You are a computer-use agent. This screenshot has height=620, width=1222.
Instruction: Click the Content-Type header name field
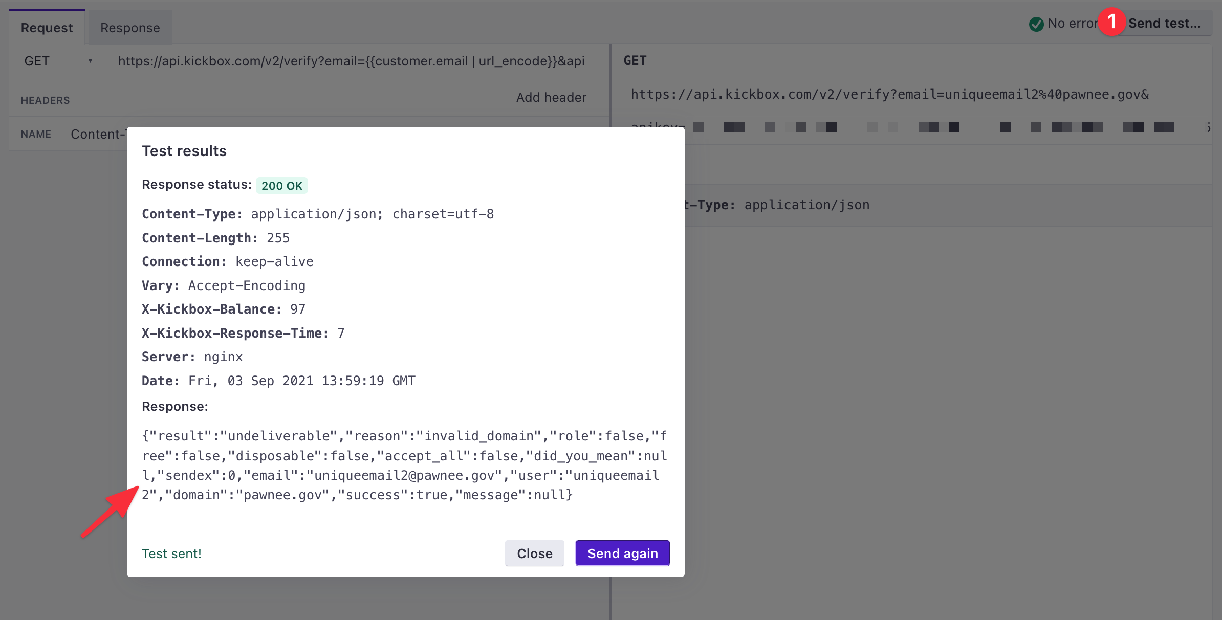(98, 134)
